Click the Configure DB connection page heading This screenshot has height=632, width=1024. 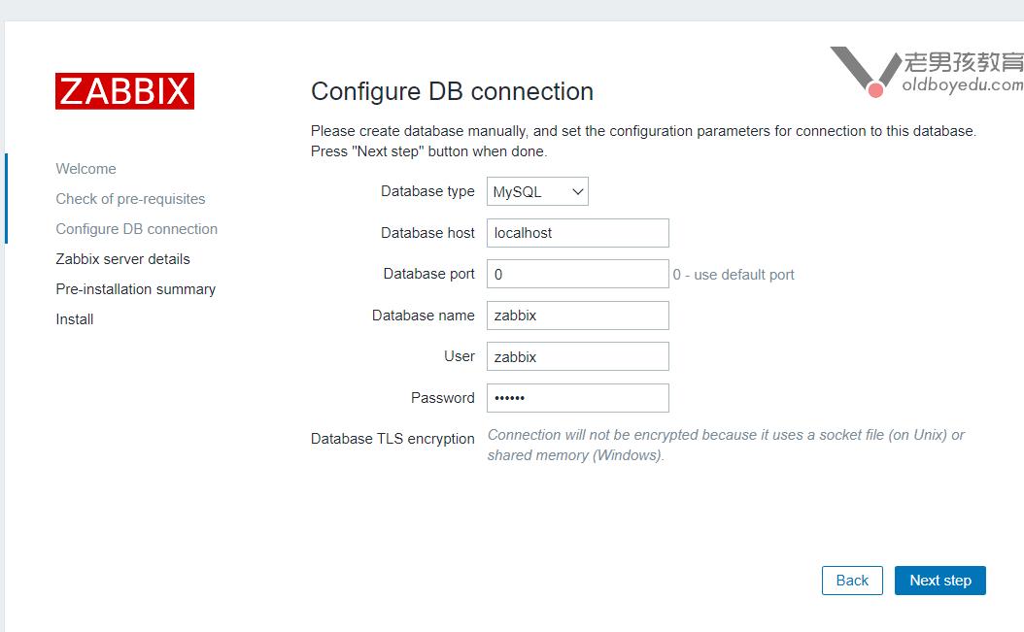[x=452, y=92]
